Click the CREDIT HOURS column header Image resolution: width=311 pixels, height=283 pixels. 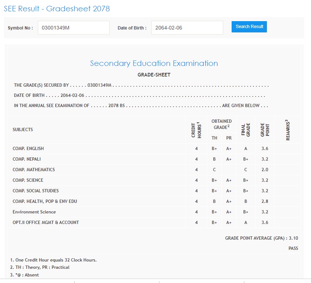196,130
